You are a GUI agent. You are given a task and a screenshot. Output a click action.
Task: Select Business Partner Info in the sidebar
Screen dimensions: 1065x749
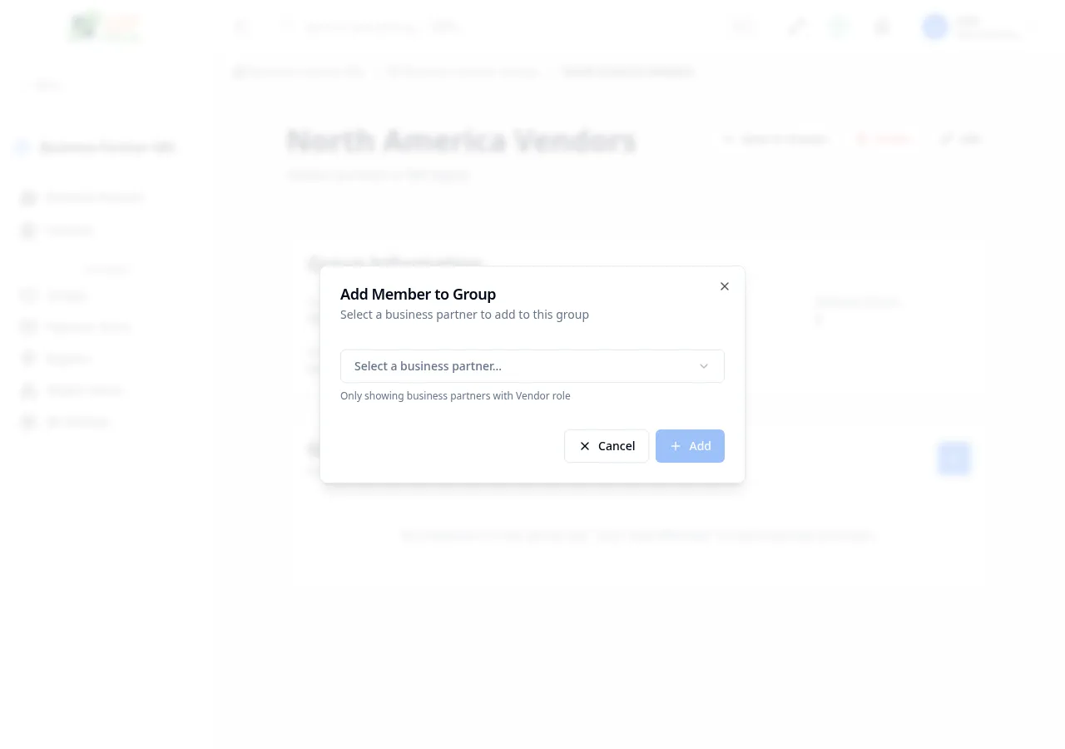click(107, 148)
